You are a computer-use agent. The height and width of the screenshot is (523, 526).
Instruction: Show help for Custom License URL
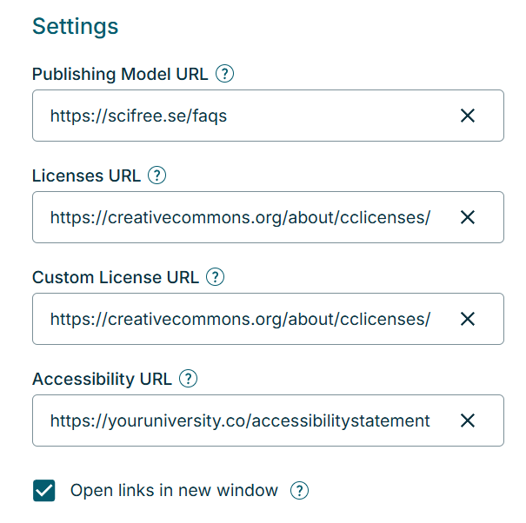point(215,277)
